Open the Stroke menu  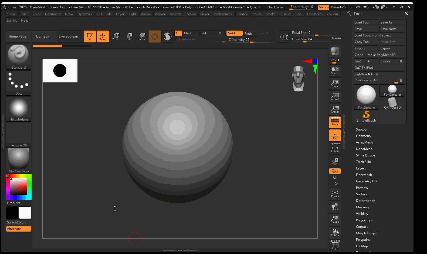[x=270, y=14]
